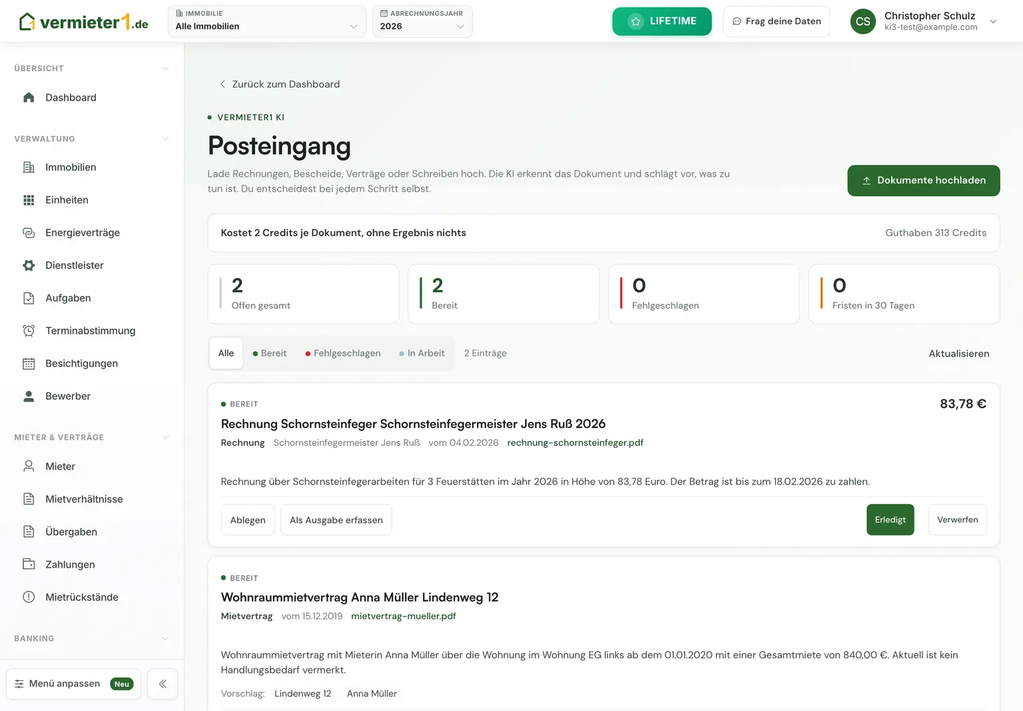Click the Mieter person outline icon

(29, 466)
